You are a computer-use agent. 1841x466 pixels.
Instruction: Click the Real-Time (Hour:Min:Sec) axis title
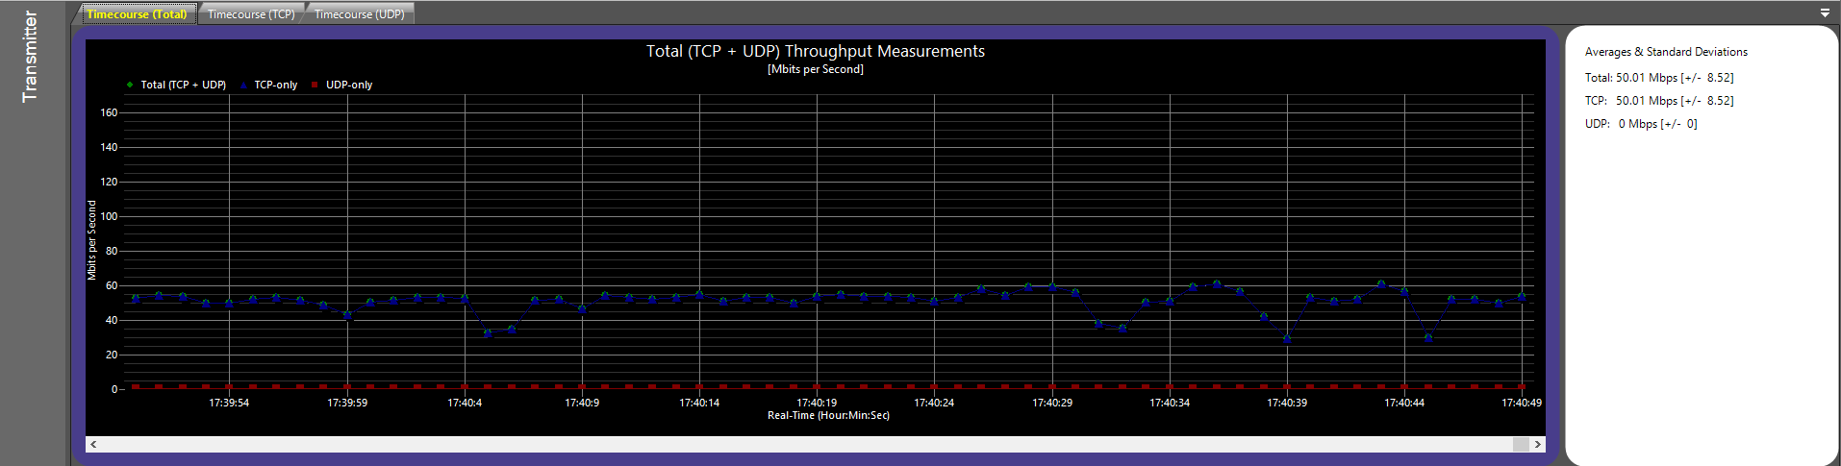pos(828,415)
